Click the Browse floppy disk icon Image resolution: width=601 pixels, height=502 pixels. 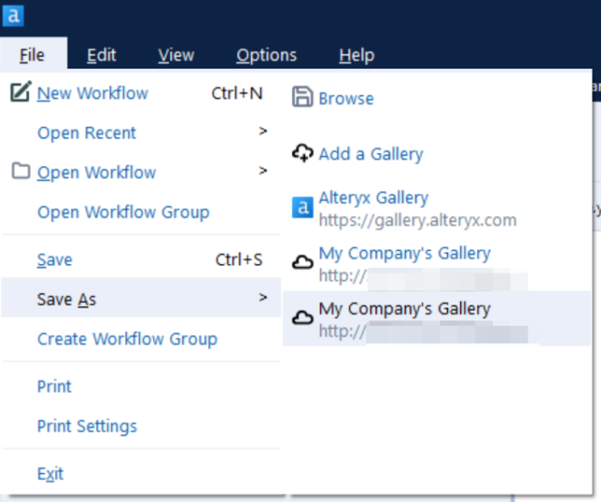(x=302, y=97)
